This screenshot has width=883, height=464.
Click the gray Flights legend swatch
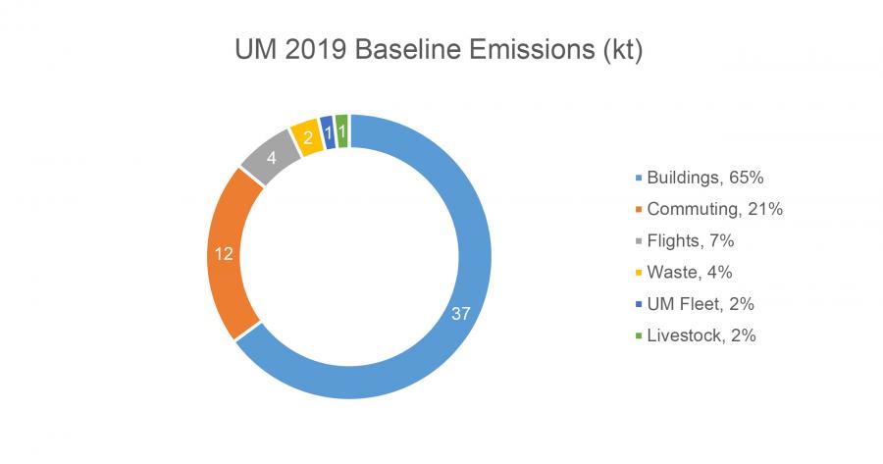(640, 240)
